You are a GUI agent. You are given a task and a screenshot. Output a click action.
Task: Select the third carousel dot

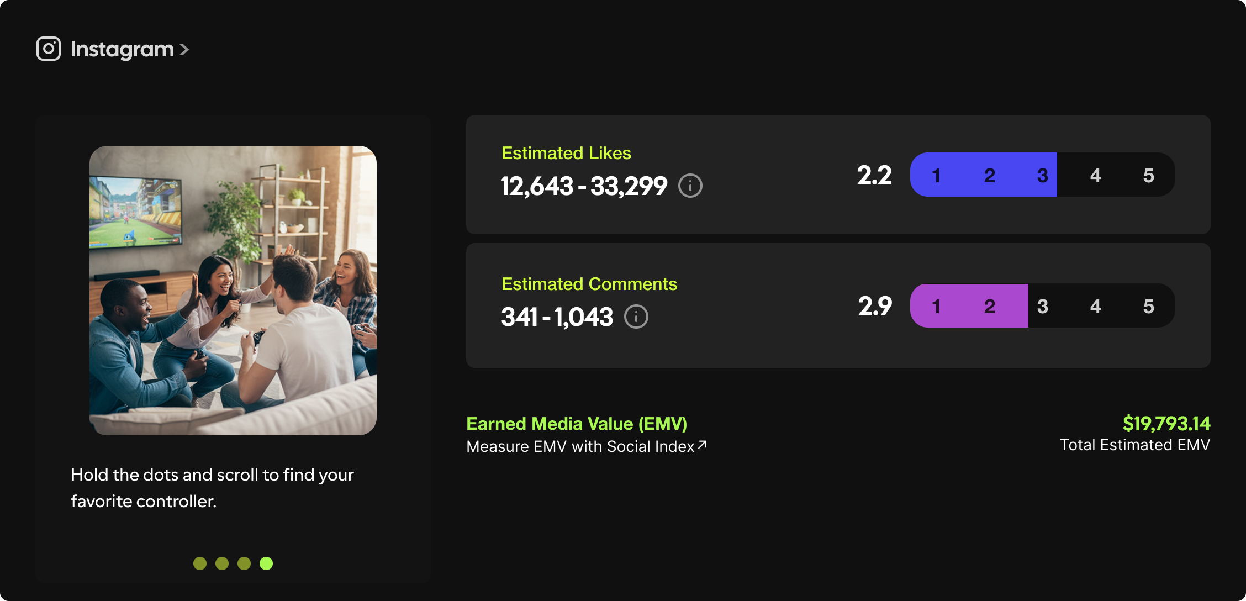pyautogui.click(x=244, y=563)
